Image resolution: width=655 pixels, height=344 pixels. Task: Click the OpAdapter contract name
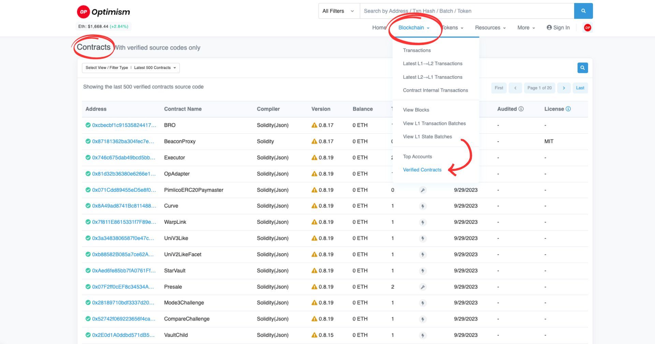177,174
